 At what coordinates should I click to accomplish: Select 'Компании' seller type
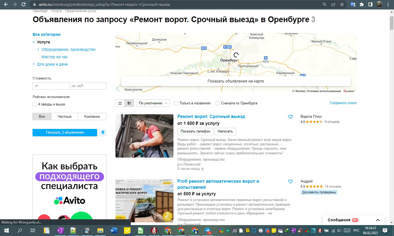92,117
